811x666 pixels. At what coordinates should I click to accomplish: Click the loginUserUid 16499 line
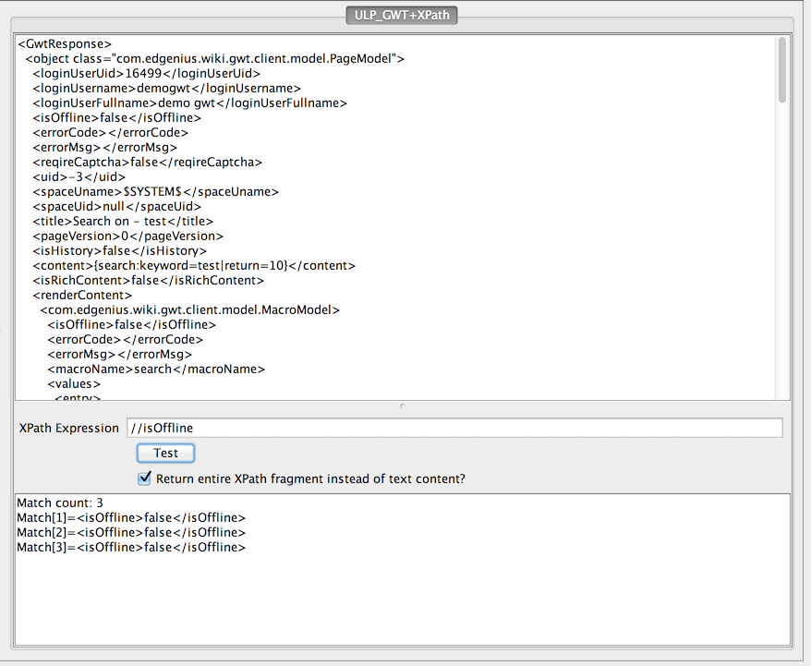pos(146,73)
